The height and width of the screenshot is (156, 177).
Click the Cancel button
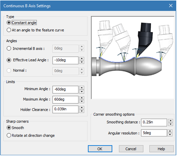click(x=131, y=149)
